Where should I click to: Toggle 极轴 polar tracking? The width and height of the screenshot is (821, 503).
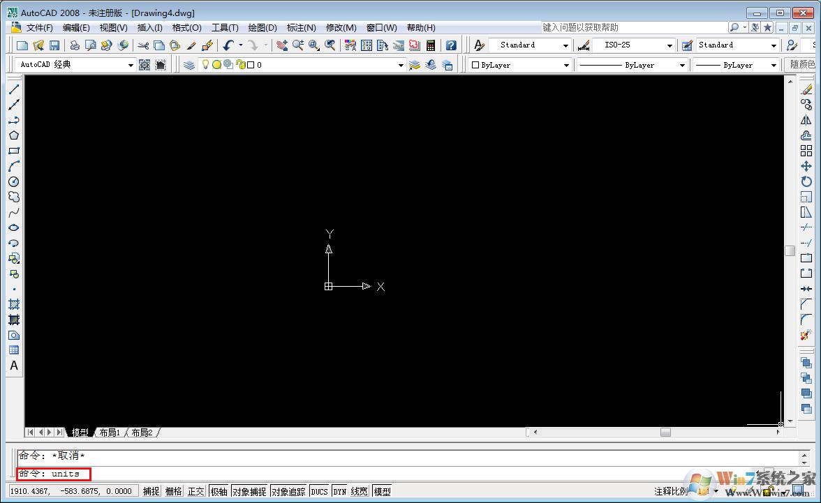[x=219, y=491]
